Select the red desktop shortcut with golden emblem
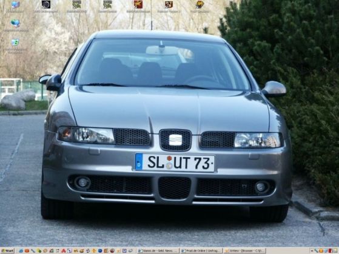This screenshot has width=339, height=254. pos(138,7)
